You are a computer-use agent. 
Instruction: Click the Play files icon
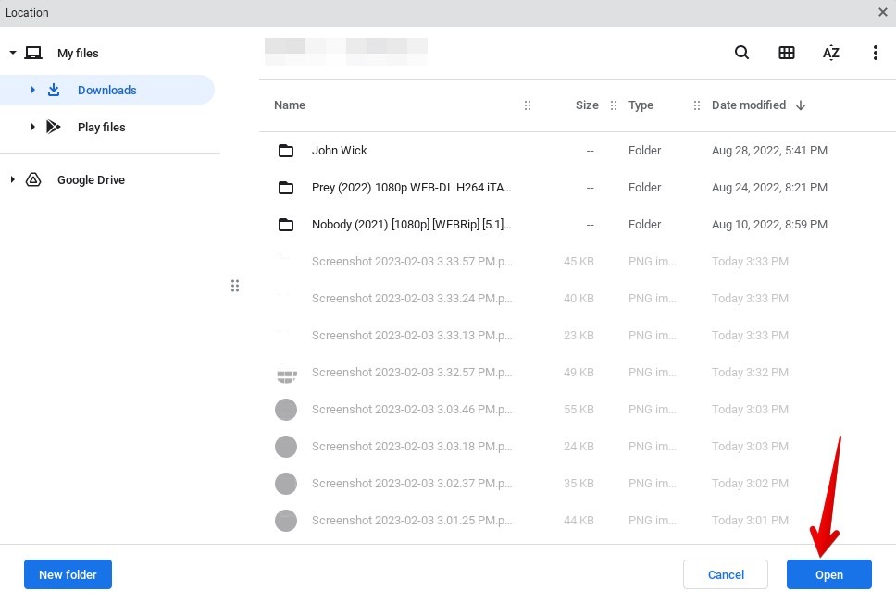coord(54,127)
